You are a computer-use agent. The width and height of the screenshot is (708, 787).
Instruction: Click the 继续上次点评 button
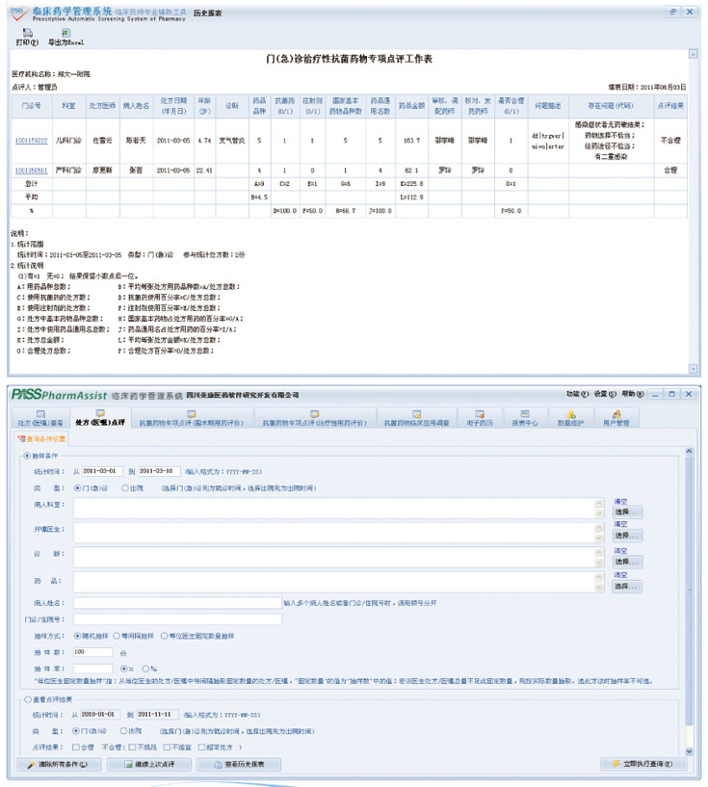pos(149,765)
